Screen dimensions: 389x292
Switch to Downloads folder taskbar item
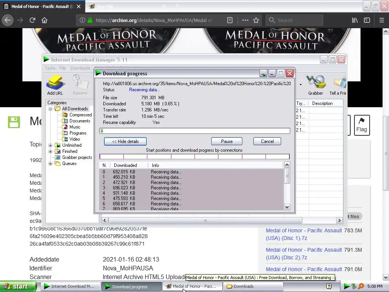(x=253, y=286)
